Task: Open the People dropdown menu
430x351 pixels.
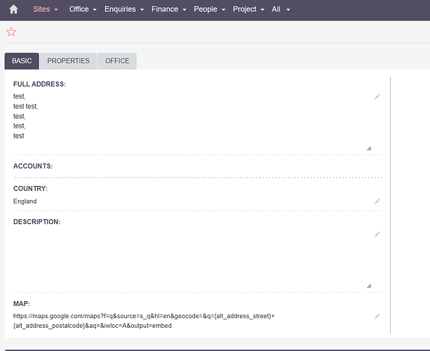Action: tap(210, 9)
